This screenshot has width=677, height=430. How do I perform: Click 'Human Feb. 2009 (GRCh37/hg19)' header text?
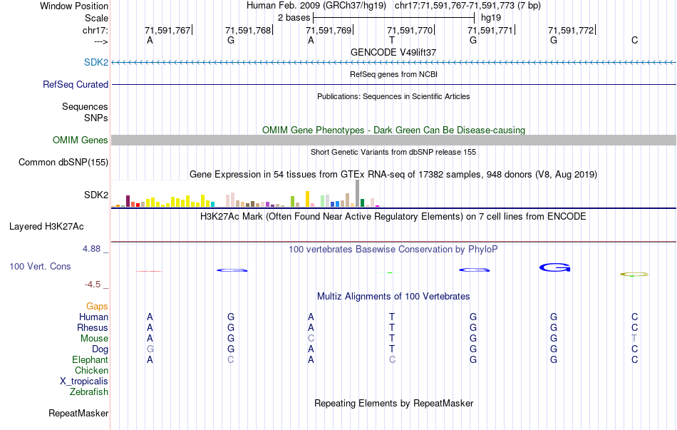click(316, 6)
